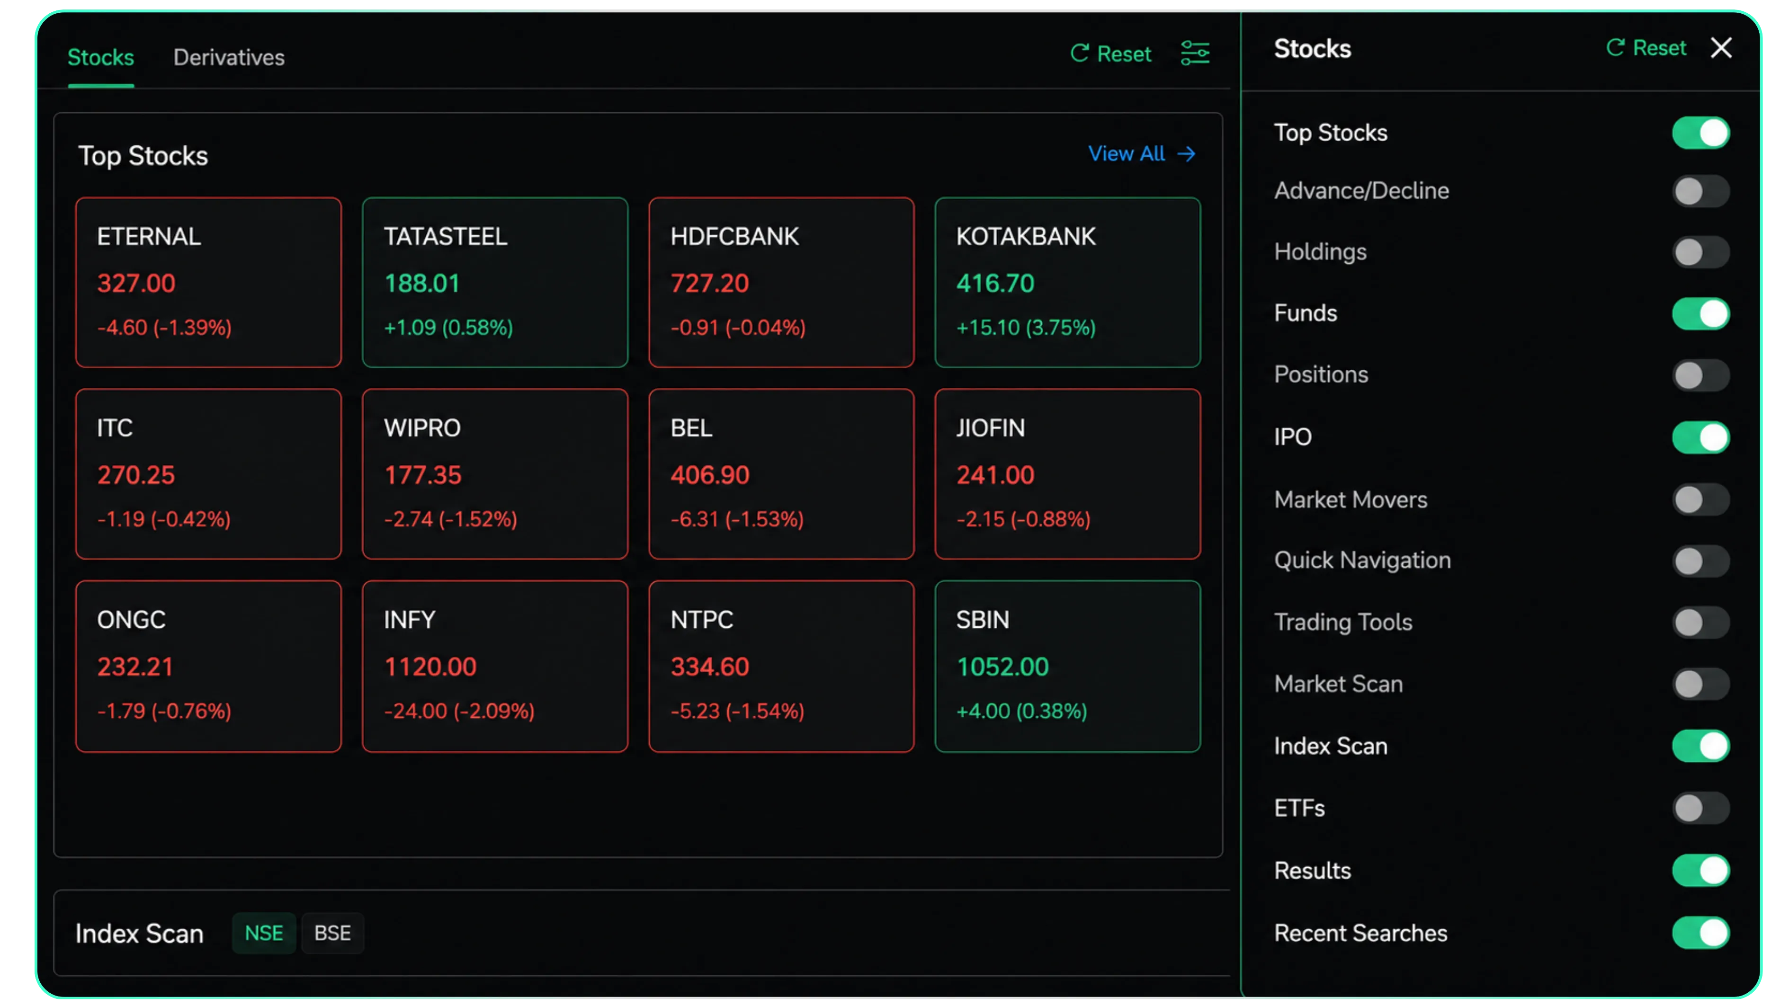
Task: Turn on the Holdings toggle
Action: (x=1700, y=252)
